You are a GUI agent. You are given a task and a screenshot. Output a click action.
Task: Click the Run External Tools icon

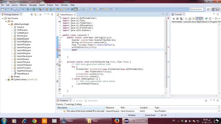click(40, 9)
